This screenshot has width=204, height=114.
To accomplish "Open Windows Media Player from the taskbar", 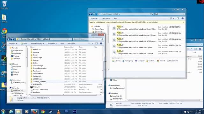I will (27, 111).
